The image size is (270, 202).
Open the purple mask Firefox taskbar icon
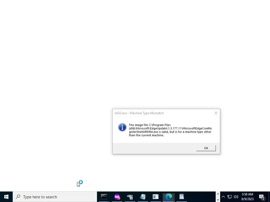click(x=117, y=197)
